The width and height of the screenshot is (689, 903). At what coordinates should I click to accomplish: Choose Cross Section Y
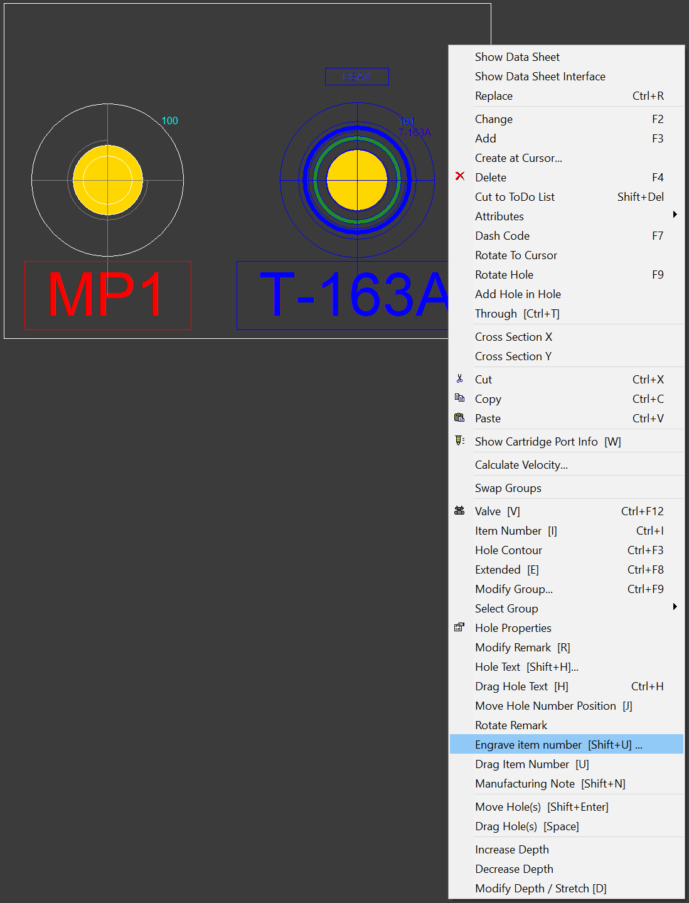point(567,356)
